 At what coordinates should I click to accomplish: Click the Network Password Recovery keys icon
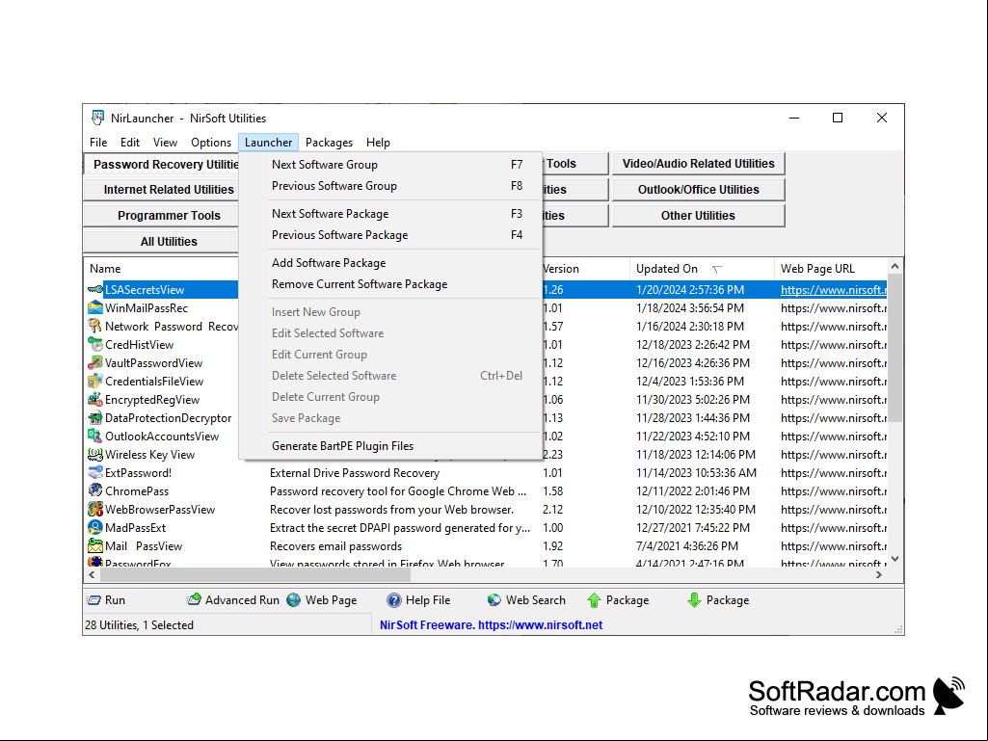[95, 327]
